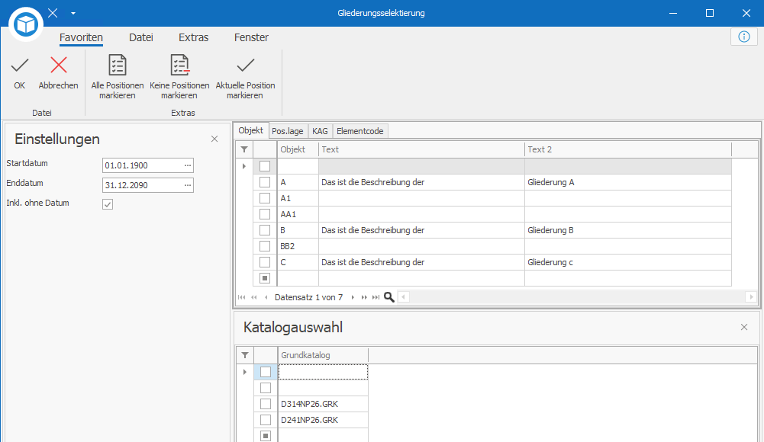Go to next record in navigator
This screenshot has width=764, height=442.
(353, 297)
